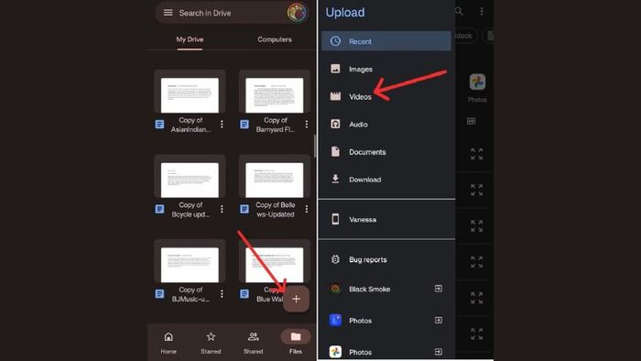Click Docs icon beside Copy of Bcycle

[x=160, y=209]
